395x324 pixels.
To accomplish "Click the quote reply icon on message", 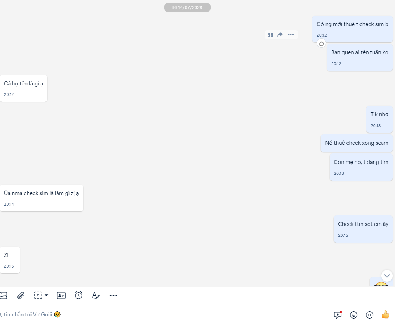I will (x=270, y=35).
